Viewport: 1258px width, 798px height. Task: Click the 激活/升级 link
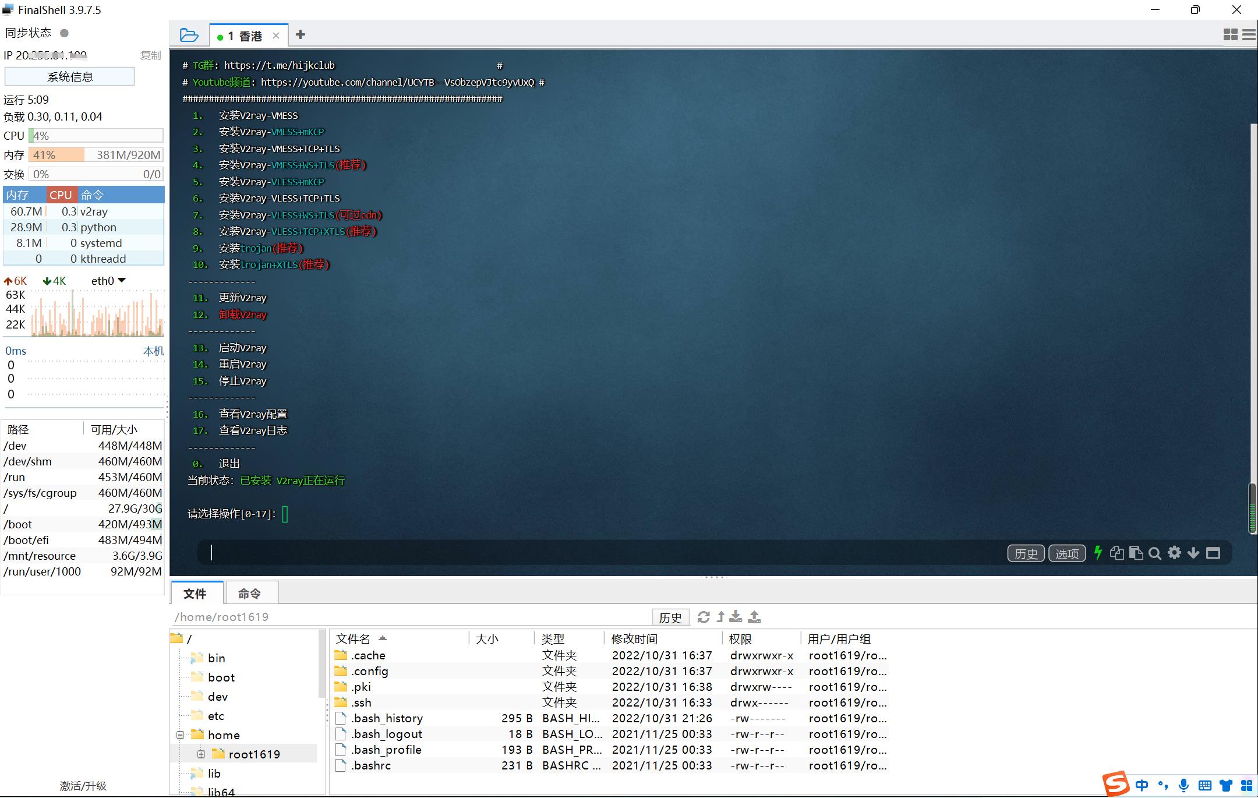point(83,786)
